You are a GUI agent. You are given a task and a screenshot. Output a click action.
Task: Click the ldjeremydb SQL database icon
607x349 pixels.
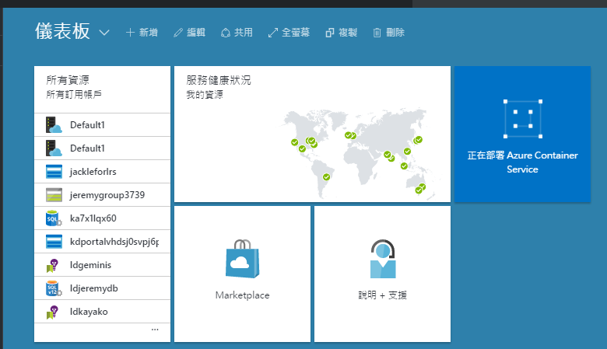click(x=54, y=288)
